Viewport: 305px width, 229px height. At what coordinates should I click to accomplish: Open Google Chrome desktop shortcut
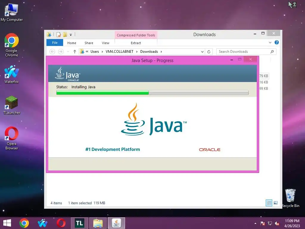click(12, 45)
